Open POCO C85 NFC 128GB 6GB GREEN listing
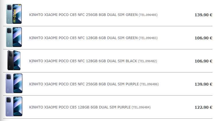This screenshot has width=215, height=121. pyautogui.click(x=83, y=38)
